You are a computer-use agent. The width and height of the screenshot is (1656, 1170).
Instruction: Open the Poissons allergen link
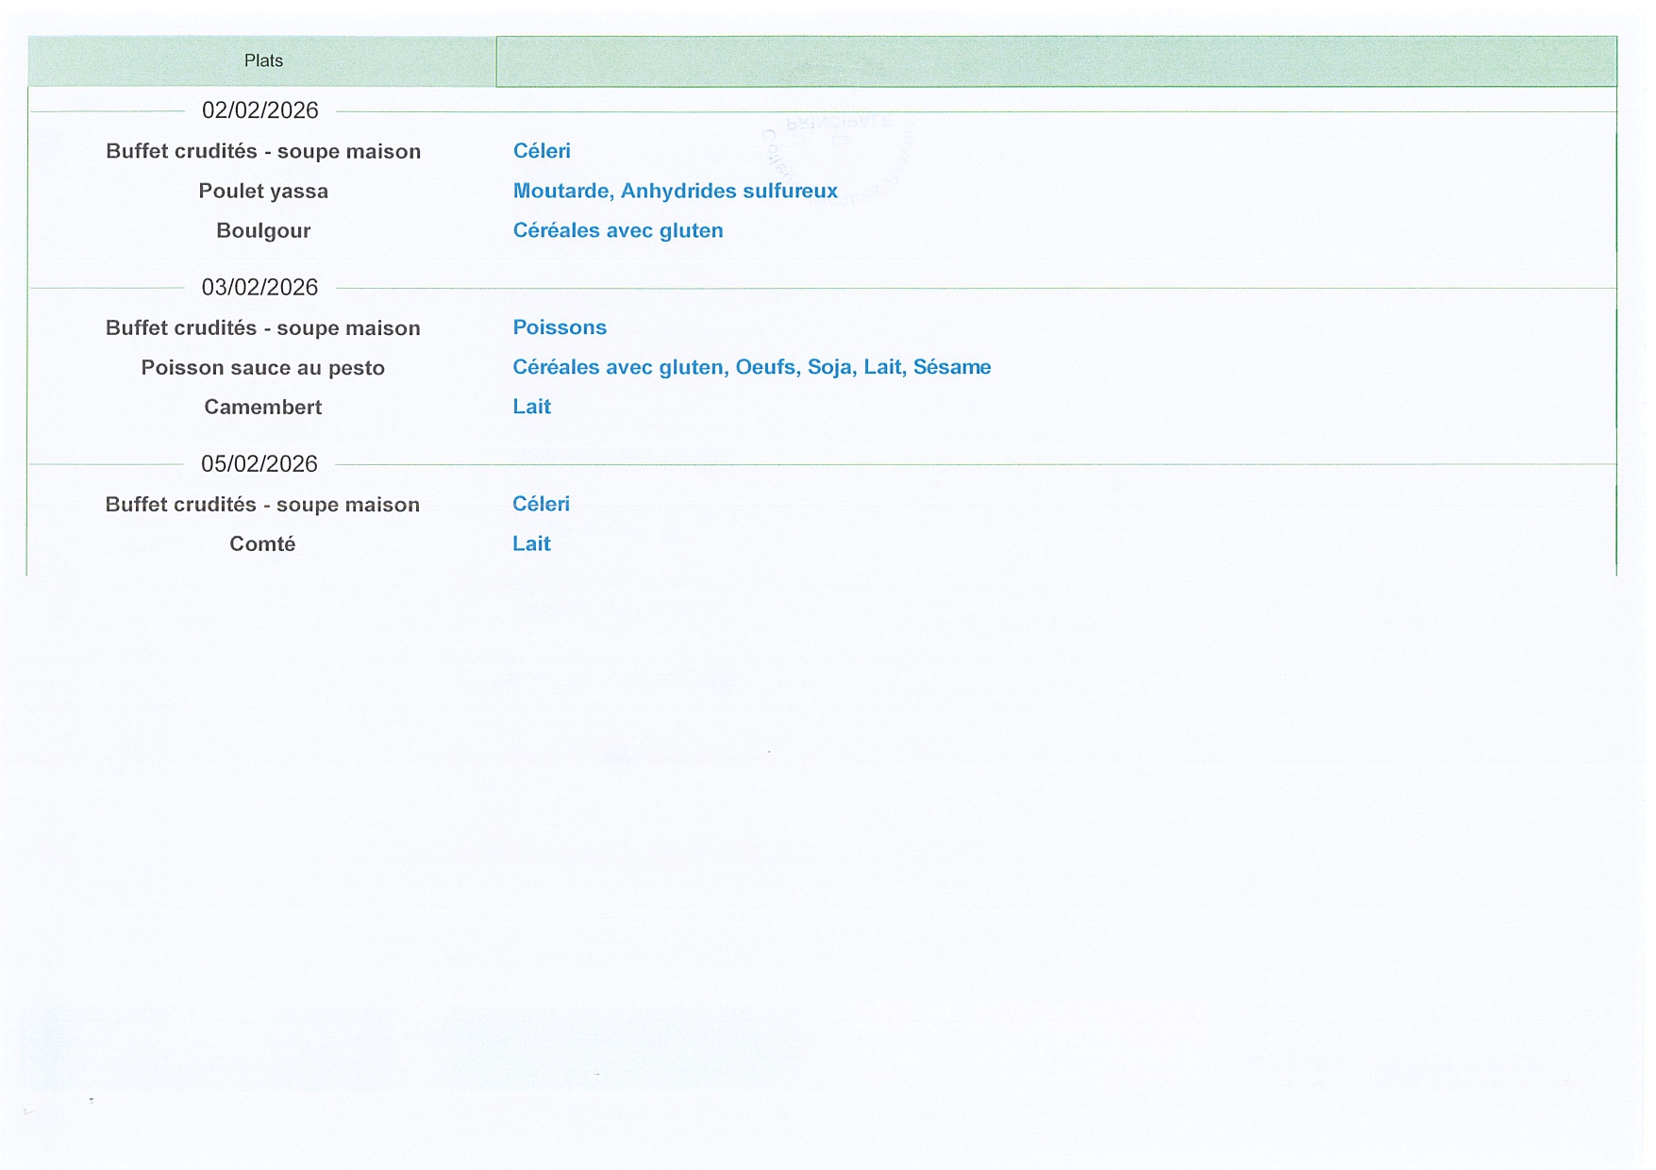(x=560, y=327)
